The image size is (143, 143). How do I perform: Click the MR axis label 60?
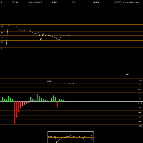(140, 90)
